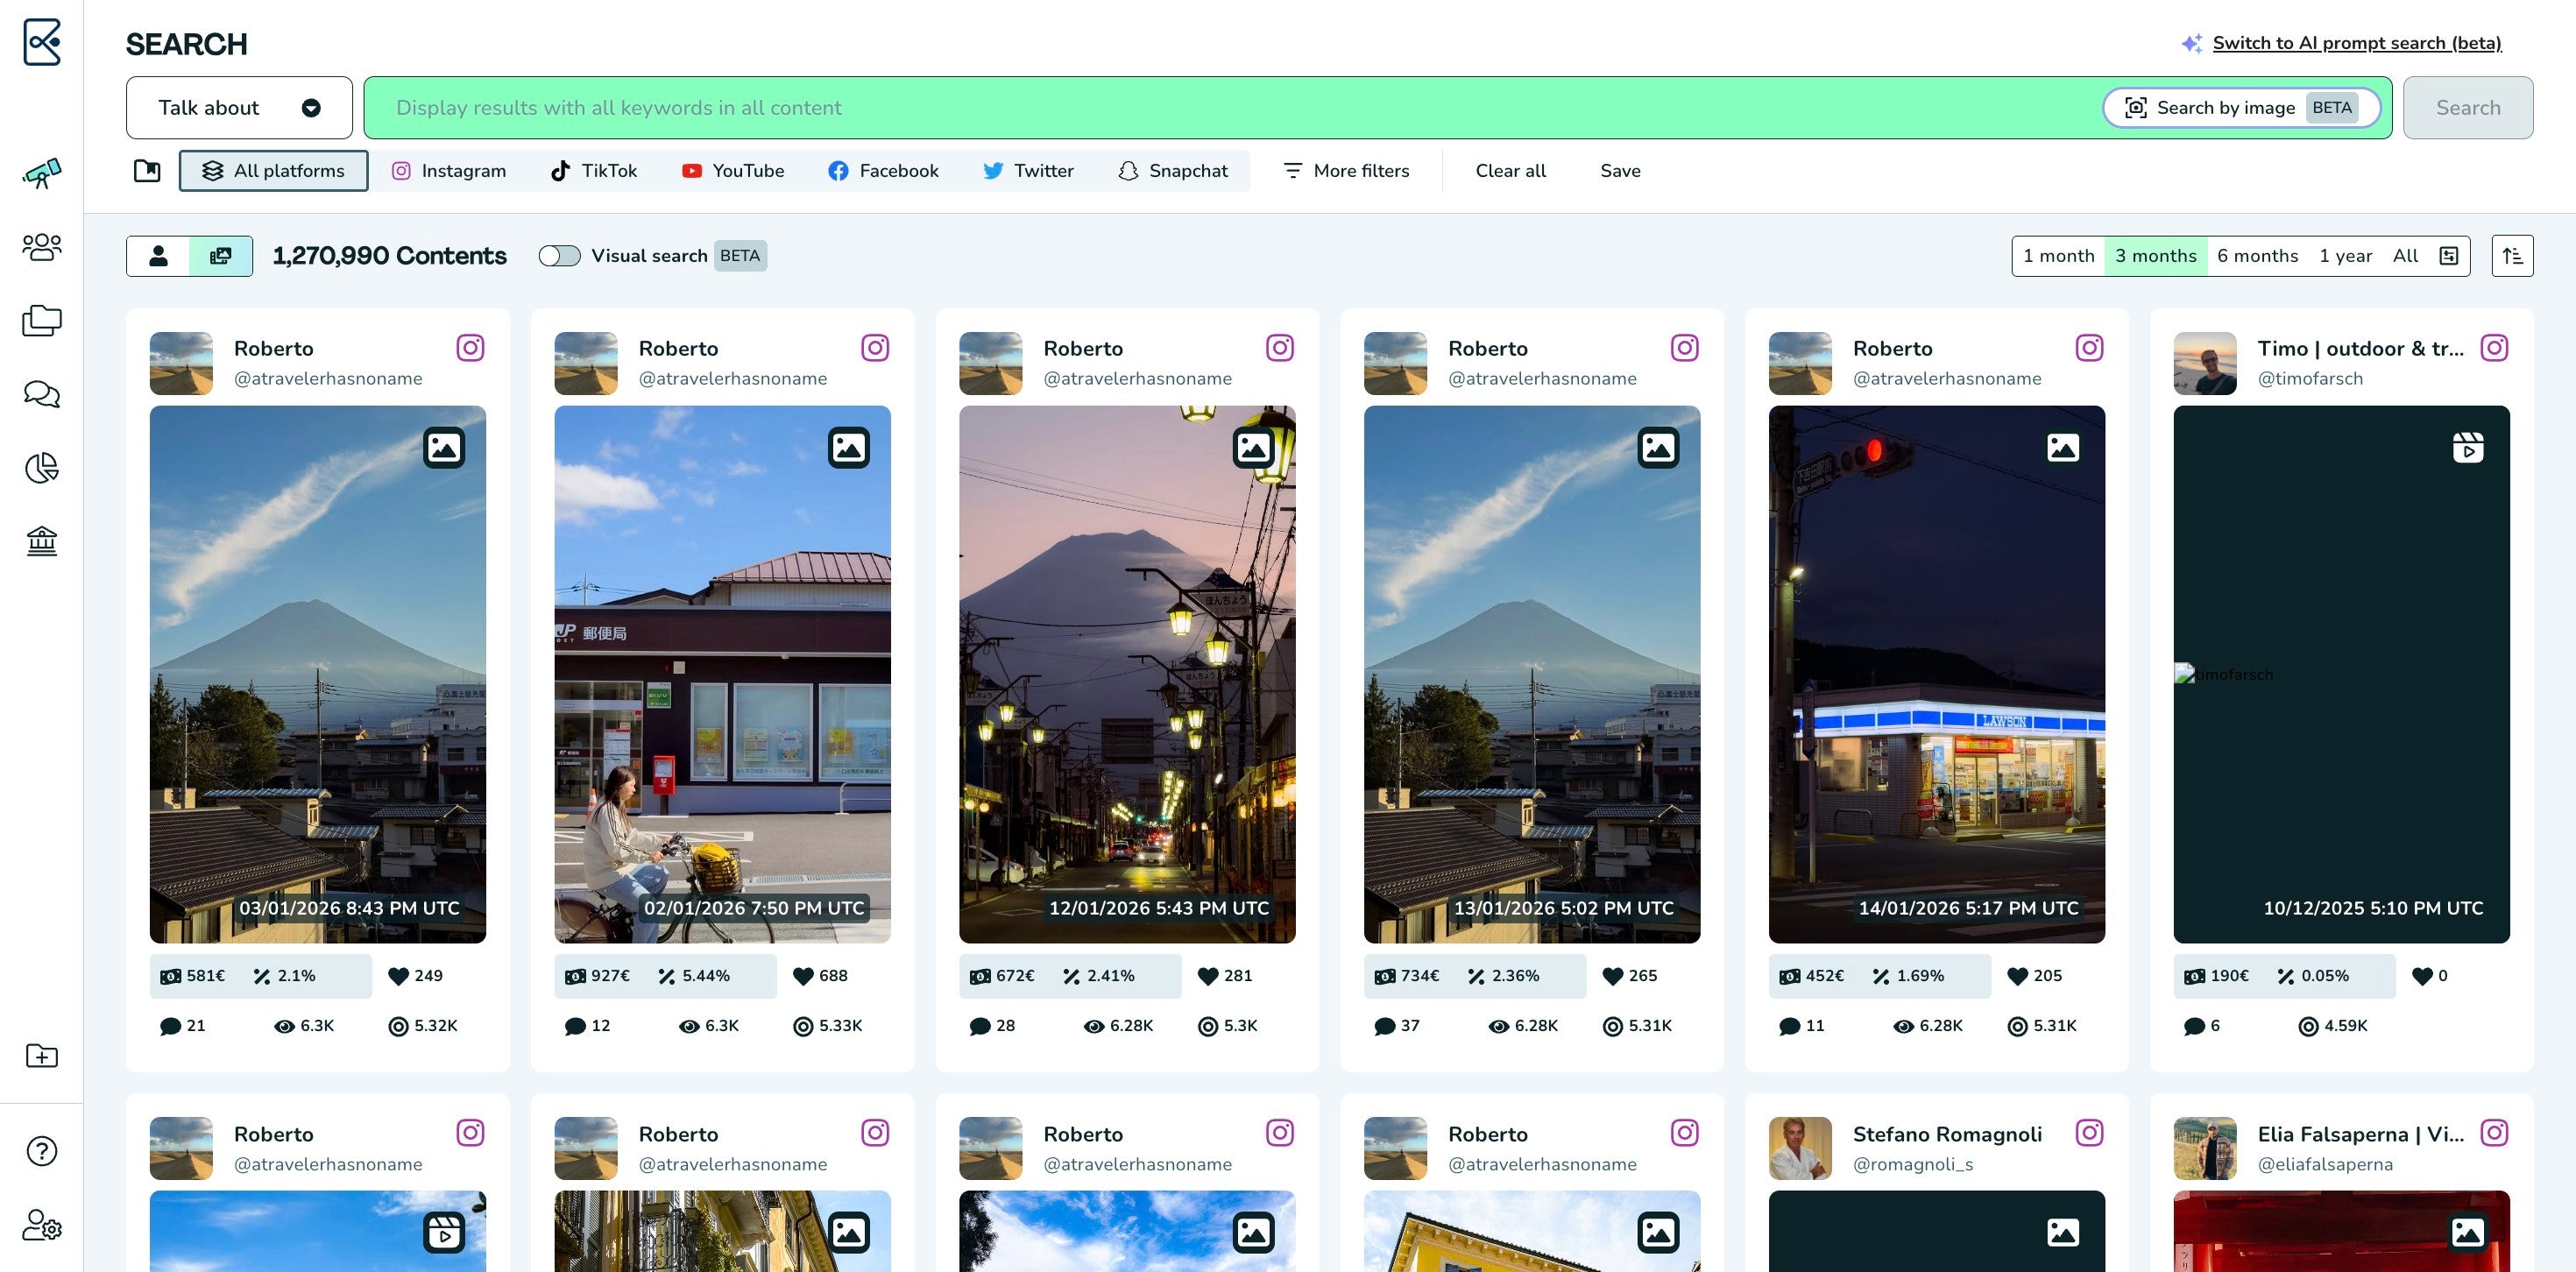The height and width of the screenshot is (1272, 2576).
Task: Click the '1,270,990 Contents' count
Action: coord(389,256)
